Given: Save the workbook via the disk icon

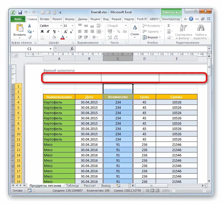Looking at the screenshot, I should click(x=20, y=12).
